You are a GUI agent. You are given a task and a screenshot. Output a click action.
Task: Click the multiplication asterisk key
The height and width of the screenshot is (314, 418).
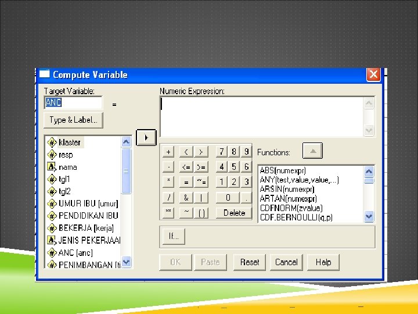point(168,182)
